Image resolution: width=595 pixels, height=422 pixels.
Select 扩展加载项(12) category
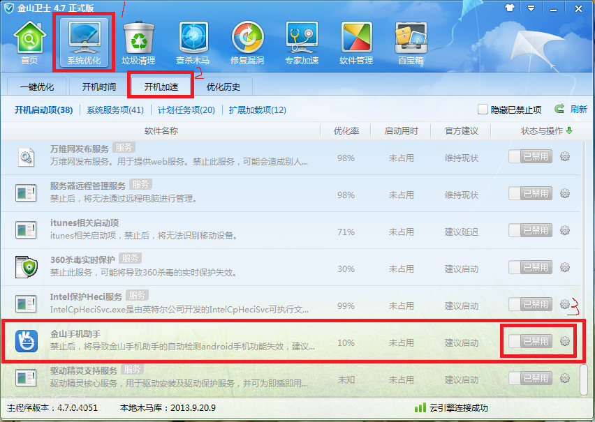[257, 110]
